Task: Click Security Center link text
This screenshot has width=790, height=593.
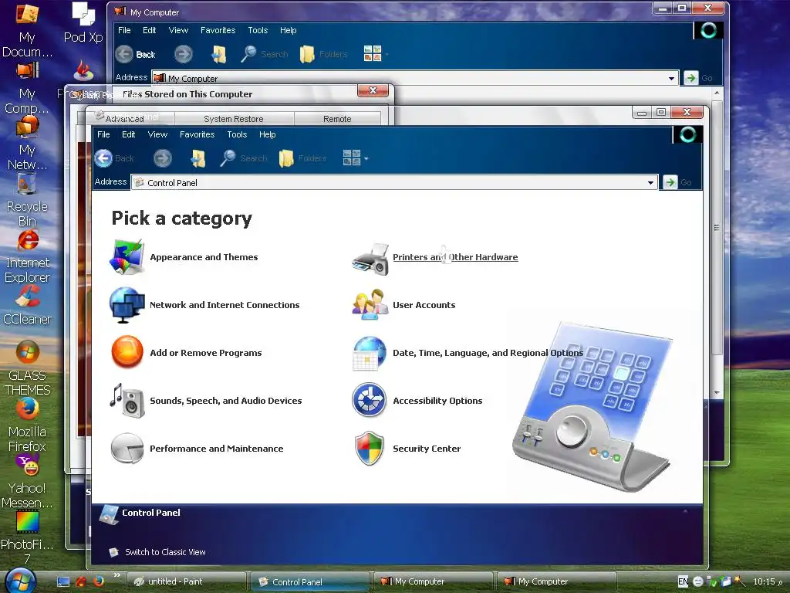Action: 426,449
